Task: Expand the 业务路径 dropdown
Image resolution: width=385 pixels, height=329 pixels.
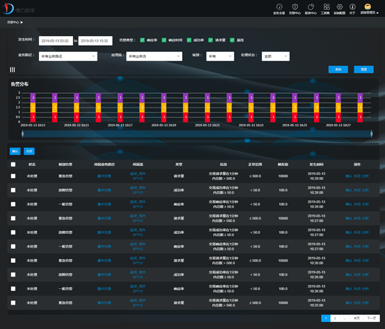Action: (x=68, y=56)
